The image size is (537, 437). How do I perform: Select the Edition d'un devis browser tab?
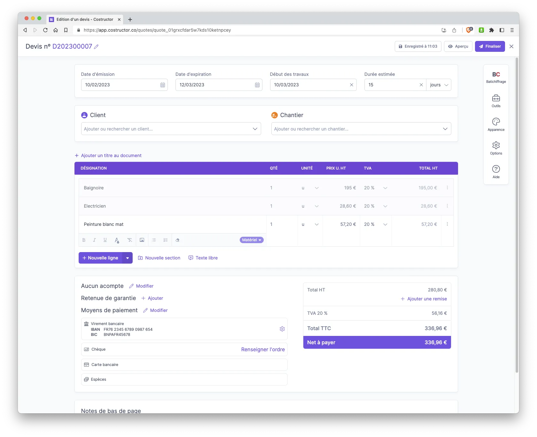tap(85, 20)
